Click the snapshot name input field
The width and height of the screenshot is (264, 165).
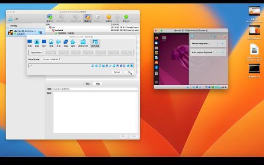point(95,89)
